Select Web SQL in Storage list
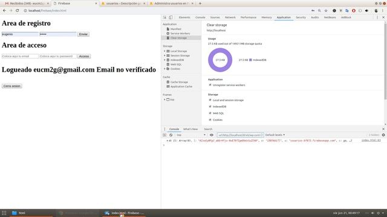The image size is (387, 217). [176, 64]
